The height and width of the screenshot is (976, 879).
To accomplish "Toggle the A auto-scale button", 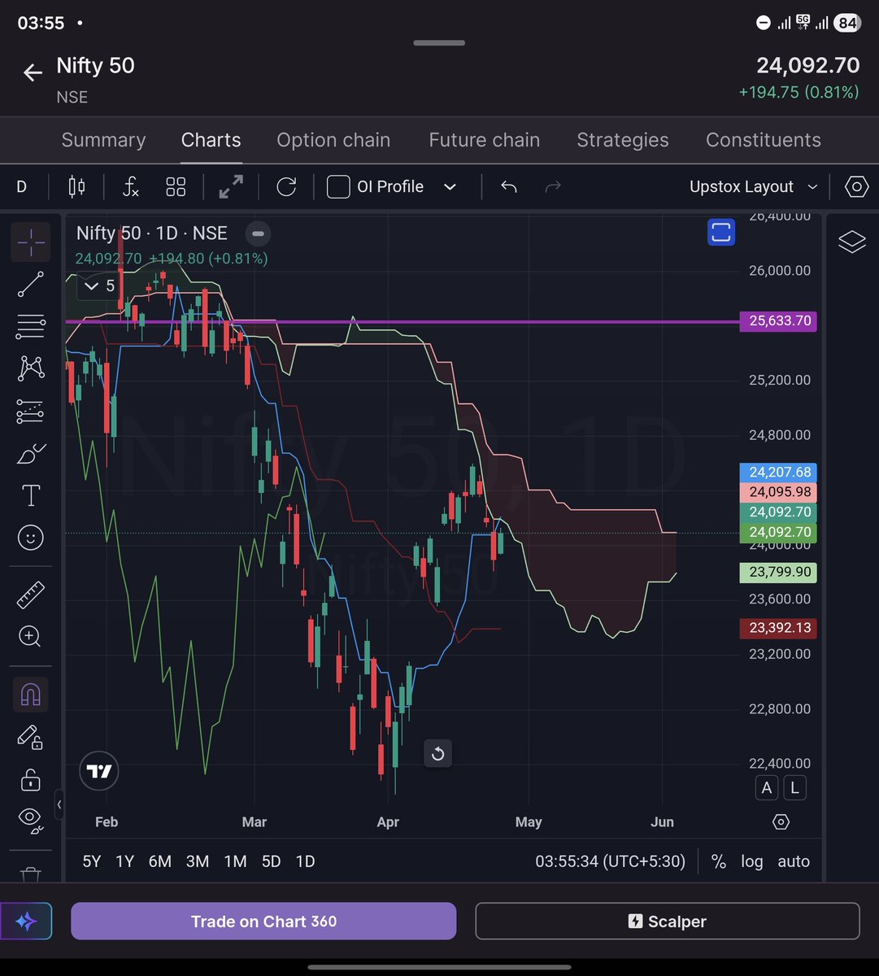I will pyautogui.click(x=767, y=787).
